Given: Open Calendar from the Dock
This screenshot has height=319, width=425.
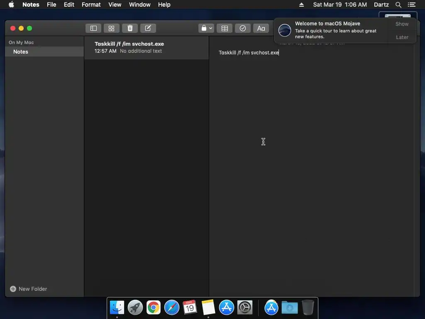Looking at the screenshot, I should pyautogui.click(x=190, y=308).
